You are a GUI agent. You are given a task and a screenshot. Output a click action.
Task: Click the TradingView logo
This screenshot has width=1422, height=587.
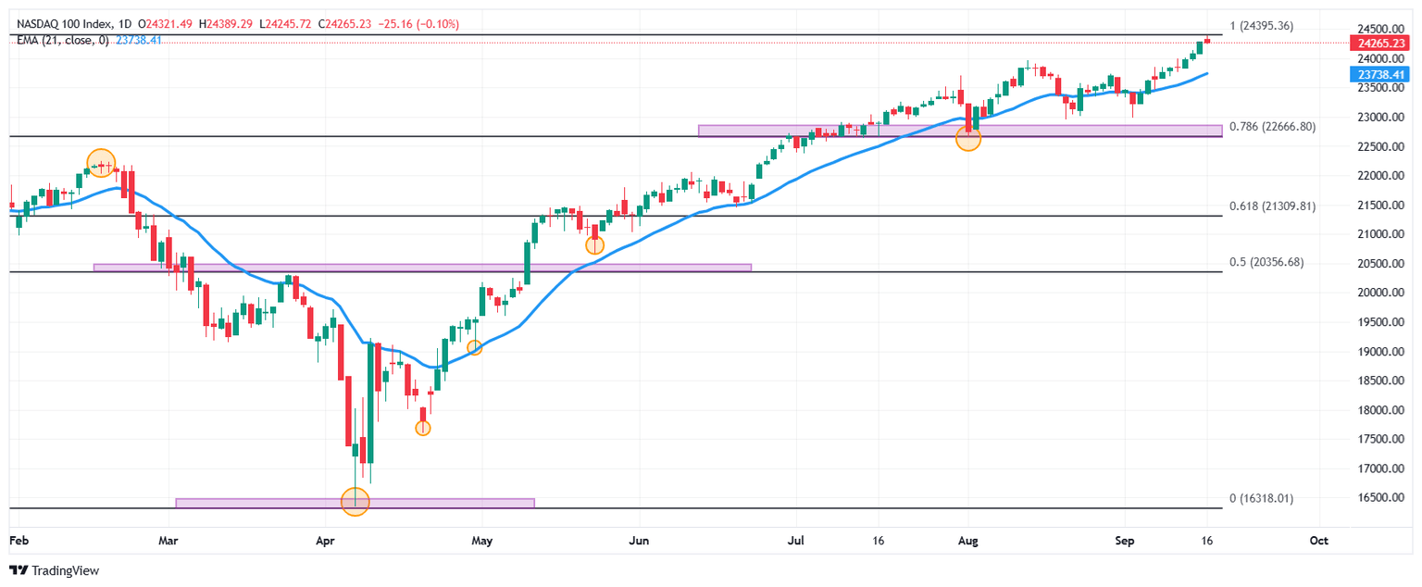click(x=54, y=571)
